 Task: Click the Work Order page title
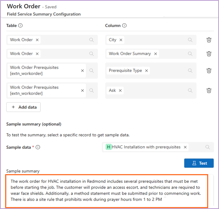pos(24,6)
